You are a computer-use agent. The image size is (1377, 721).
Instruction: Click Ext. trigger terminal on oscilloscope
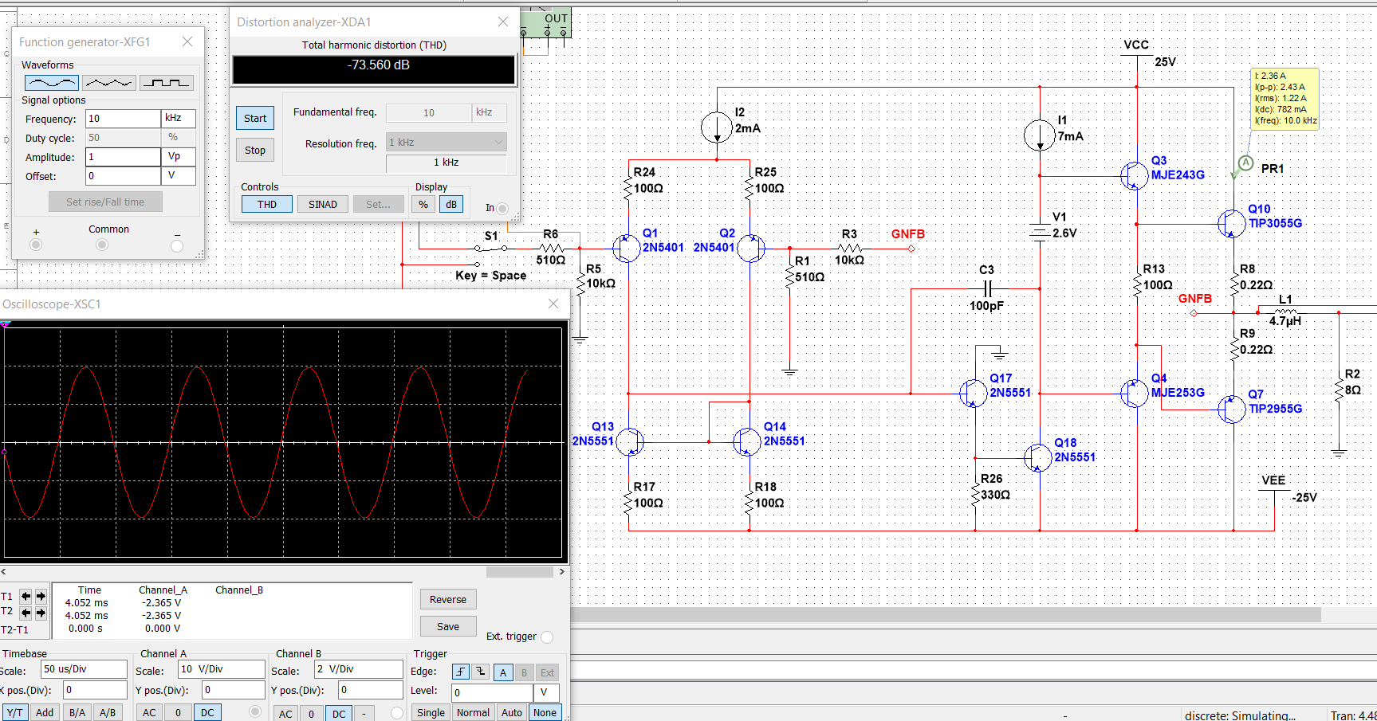click(x=547, y=637)
